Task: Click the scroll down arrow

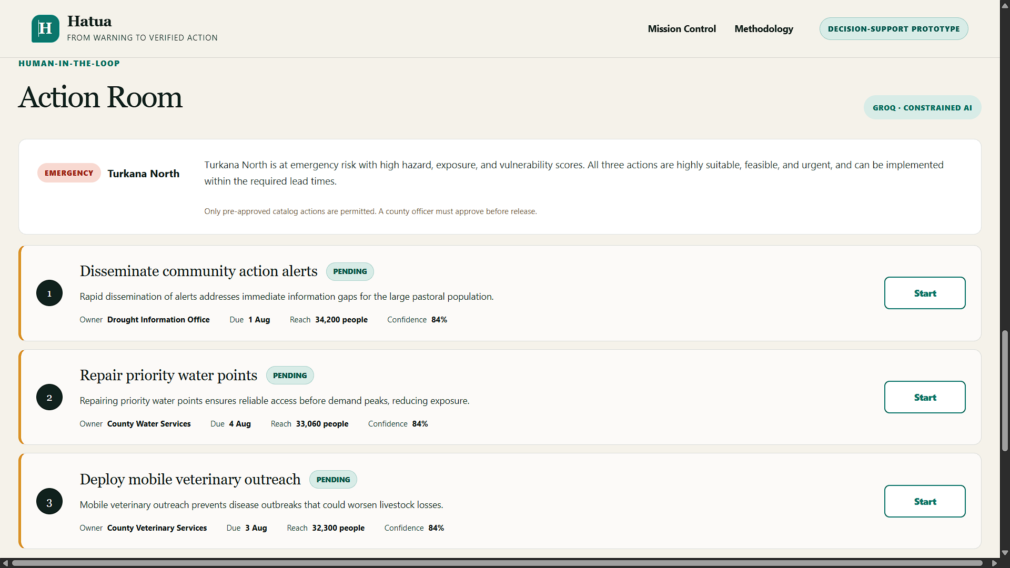Action: [x=1005, y=553]
